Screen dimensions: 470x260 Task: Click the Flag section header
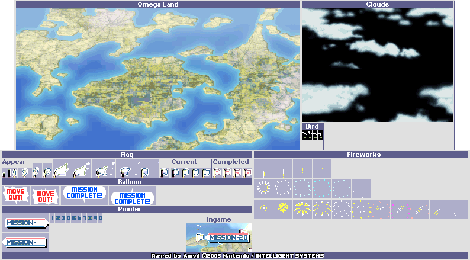pos(127,155)
